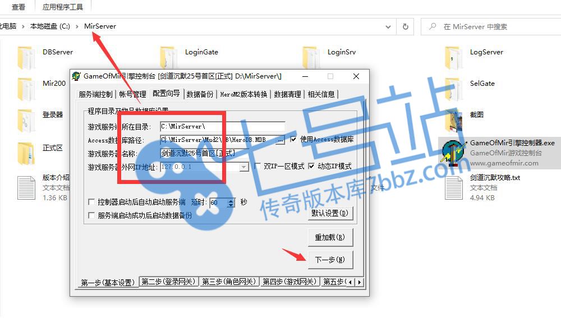This screenshot has height=318, width=561.
Task: Select the 版本介绍 text file icon
Action: (26, 188)
